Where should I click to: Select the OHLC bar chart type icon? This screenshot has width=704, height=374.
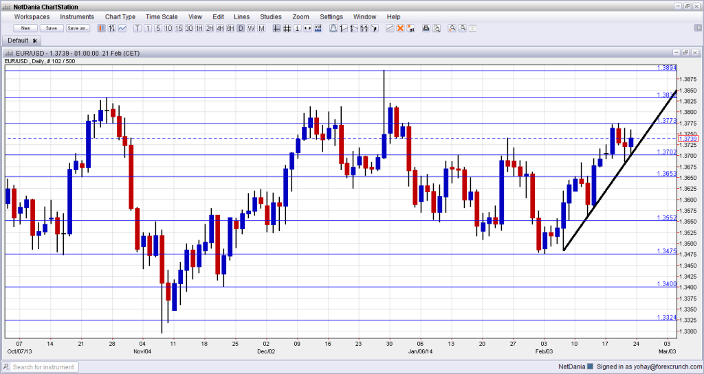pos(112,28)
